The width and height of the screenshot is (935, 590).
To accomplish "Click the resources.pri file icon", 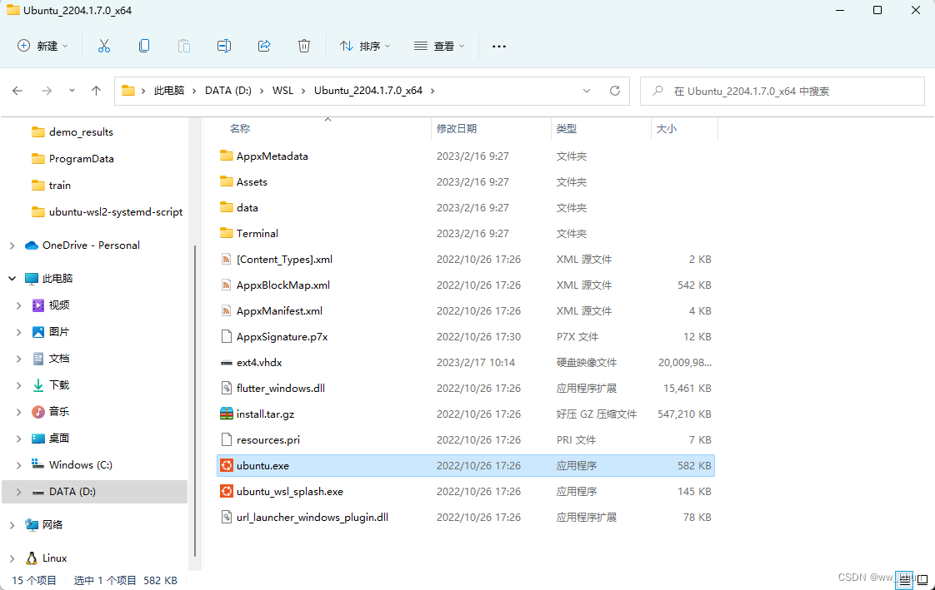I will click(227, 440).
